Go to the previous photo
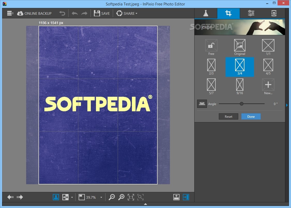291x208 pixels. pos(10,197)
